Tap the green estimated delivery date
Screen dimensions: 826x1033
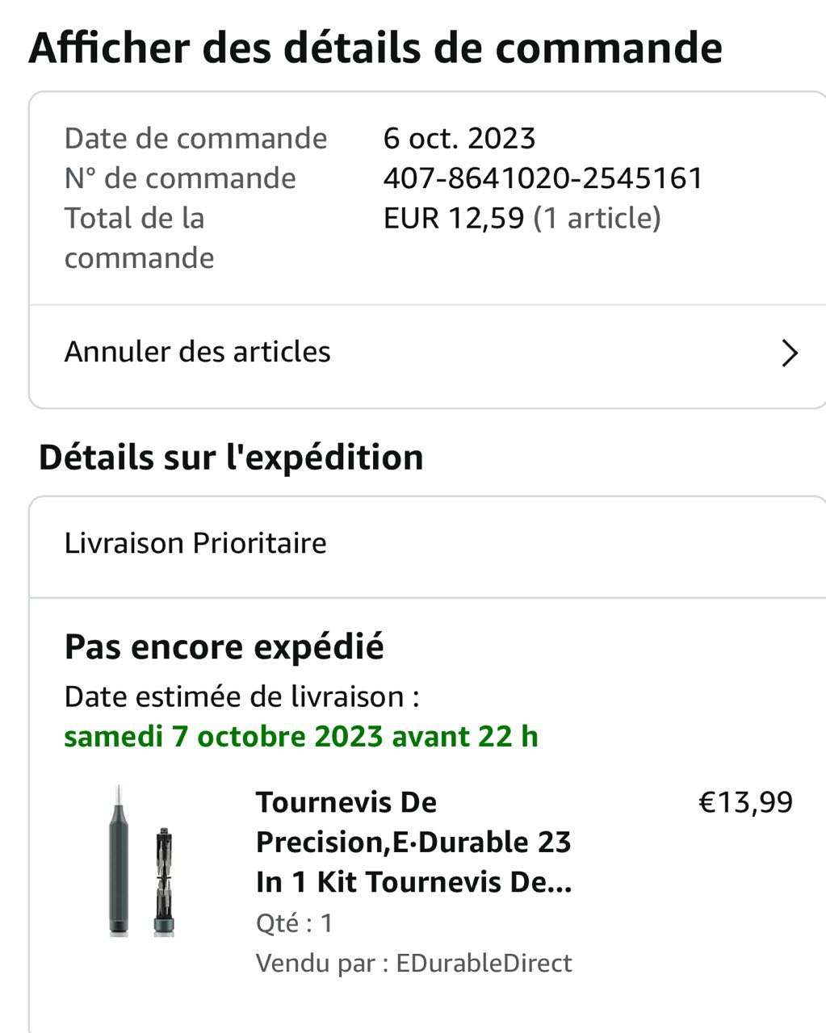[301, 736]
